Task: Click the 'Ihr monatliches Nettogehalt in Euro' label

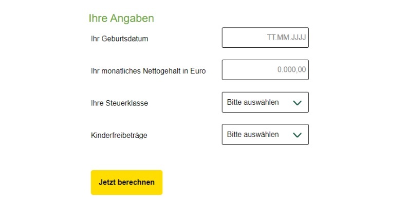Action: point(148,71)
